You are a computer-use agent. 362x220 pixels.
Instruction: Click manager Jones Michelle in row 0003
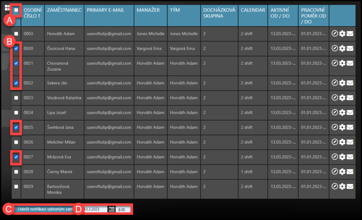coord(151,34)
